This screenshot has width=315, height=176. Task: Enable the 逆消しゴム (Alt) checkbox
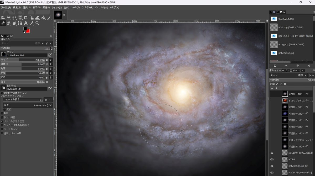pos(2,133)
